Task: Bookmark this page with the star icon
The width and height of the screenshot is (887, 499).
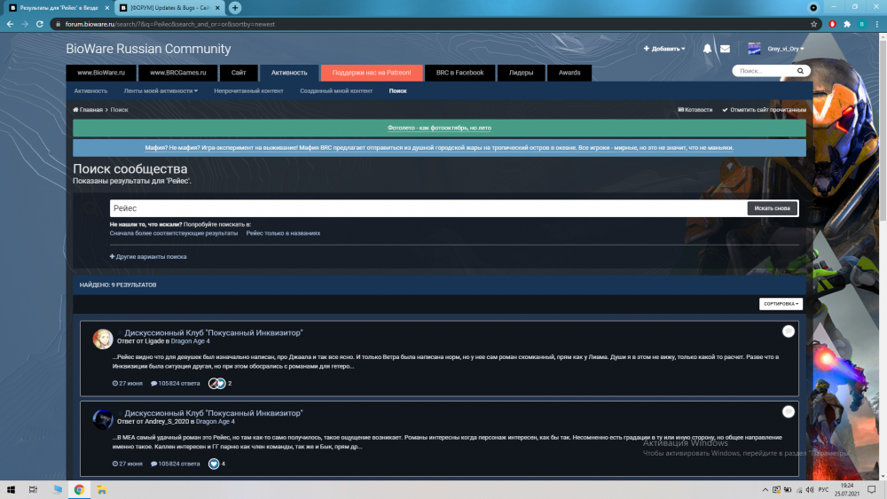Action: click(814, 24)
